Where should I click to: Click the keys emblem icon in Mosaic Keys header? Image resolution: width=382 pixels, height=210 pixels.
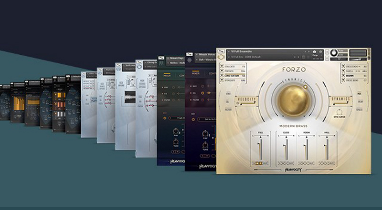coord(161,63)
